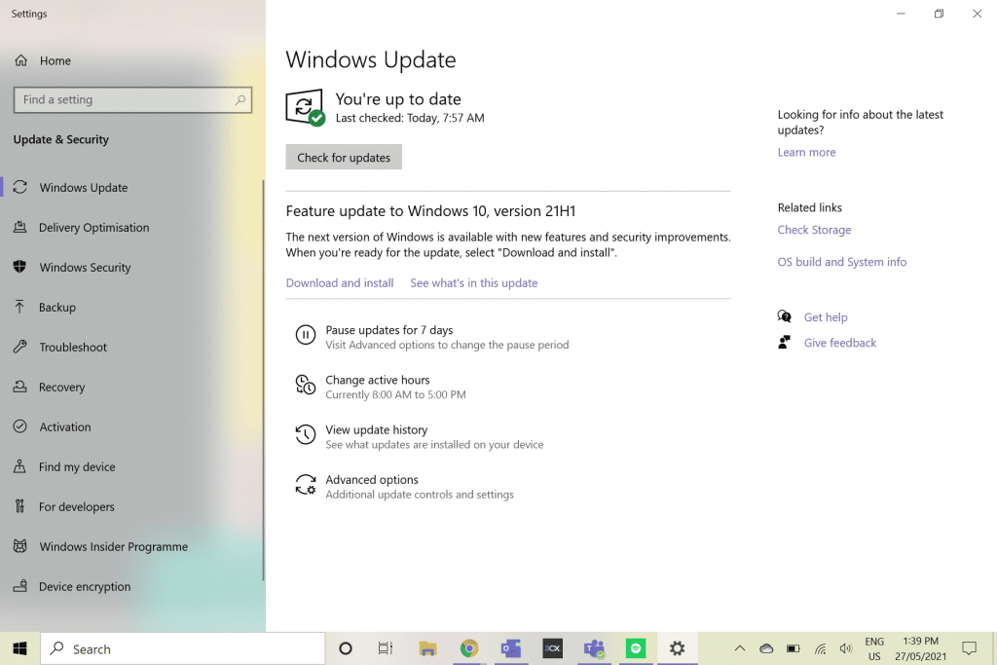The width and height of the screenshot is (997, 665).
Task: Open OS build and System info link
Action: [842, 262]
